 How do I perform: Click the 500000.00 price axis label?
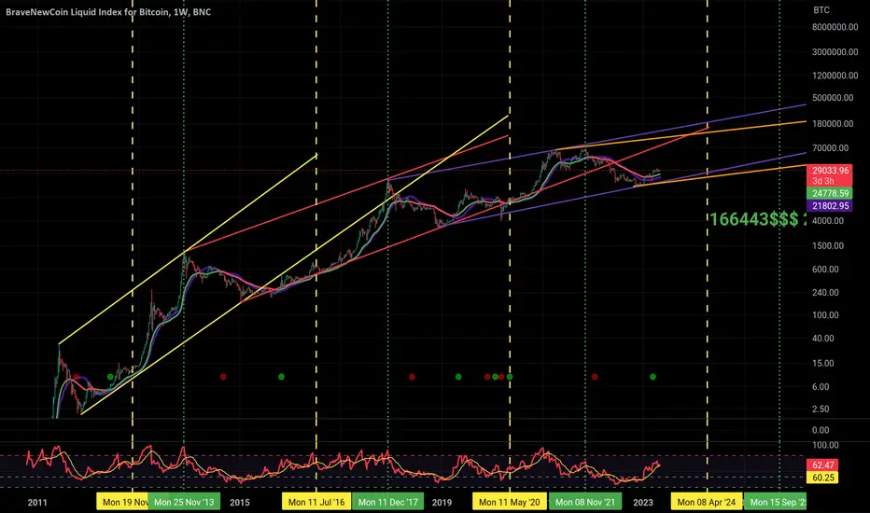click(833, 98)
